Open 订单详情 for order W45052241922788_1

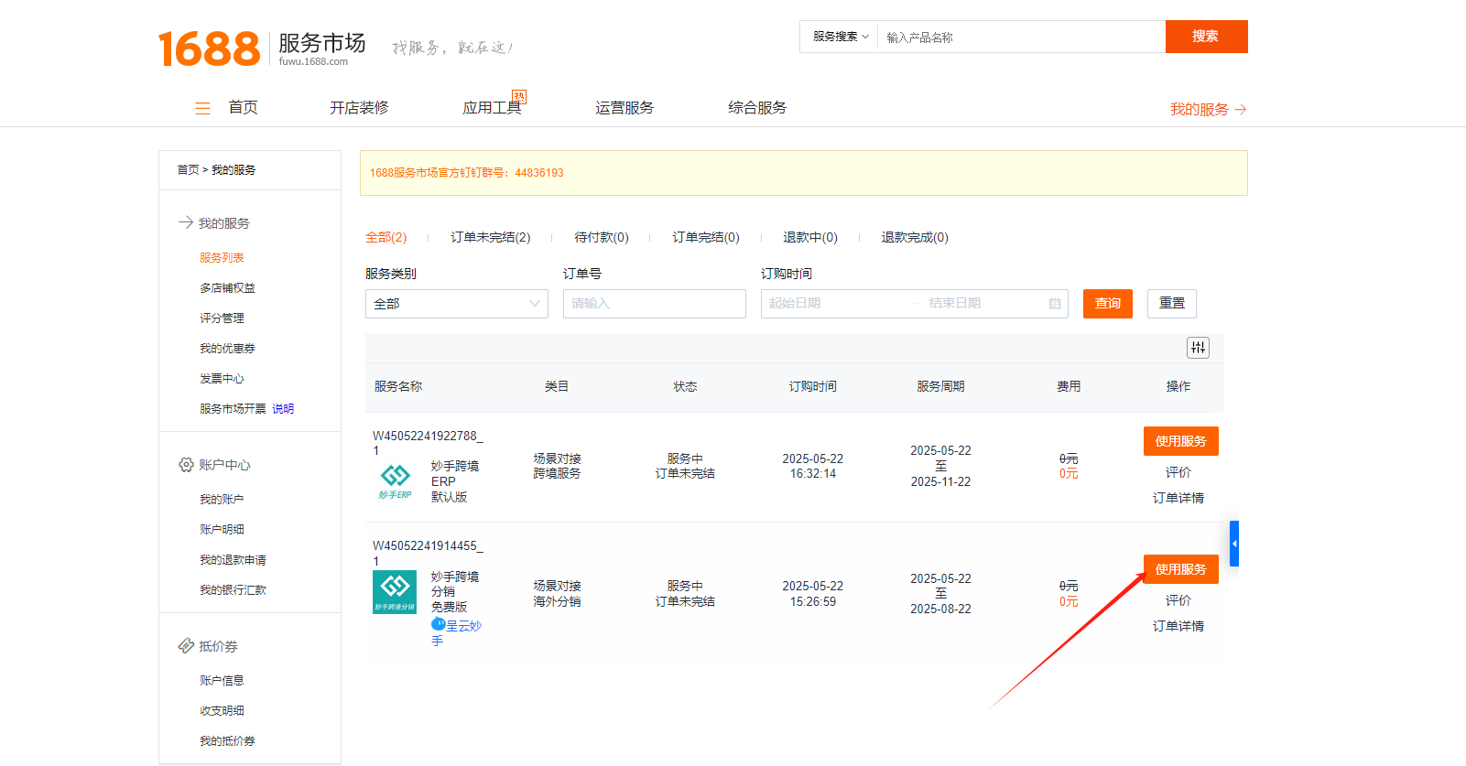coord(1178,498)
